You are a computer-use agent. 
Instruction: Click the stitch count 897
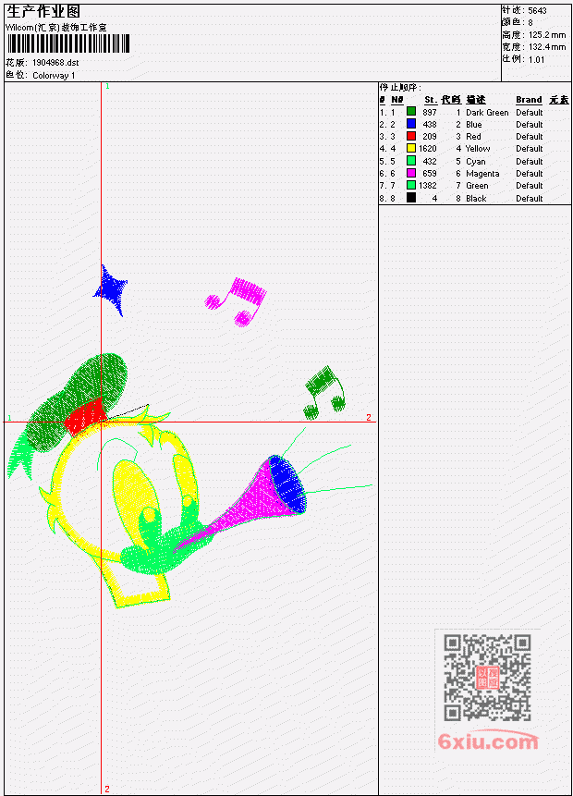coord(430,112)
